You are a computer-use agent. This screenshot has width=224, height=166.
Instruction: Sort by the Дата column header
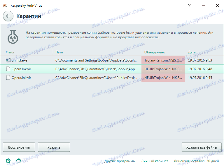click(192, 52)
